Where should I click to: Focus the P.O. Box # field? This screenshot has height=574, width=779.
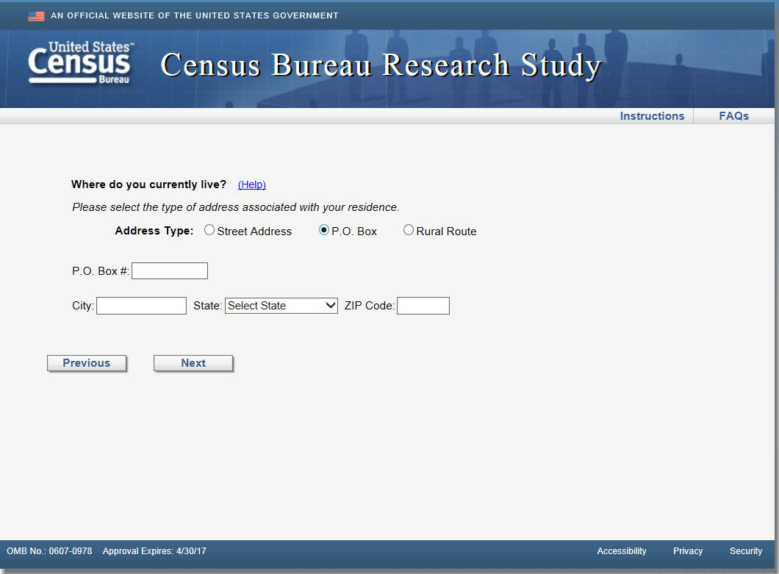[x=170, y=271]
